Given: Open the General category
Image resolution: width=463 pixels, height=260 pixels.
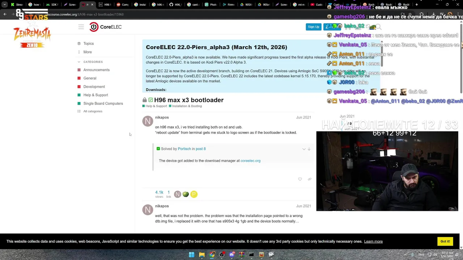Looking at the screenshot, I should pyautogui.click(x=90, y=78).
